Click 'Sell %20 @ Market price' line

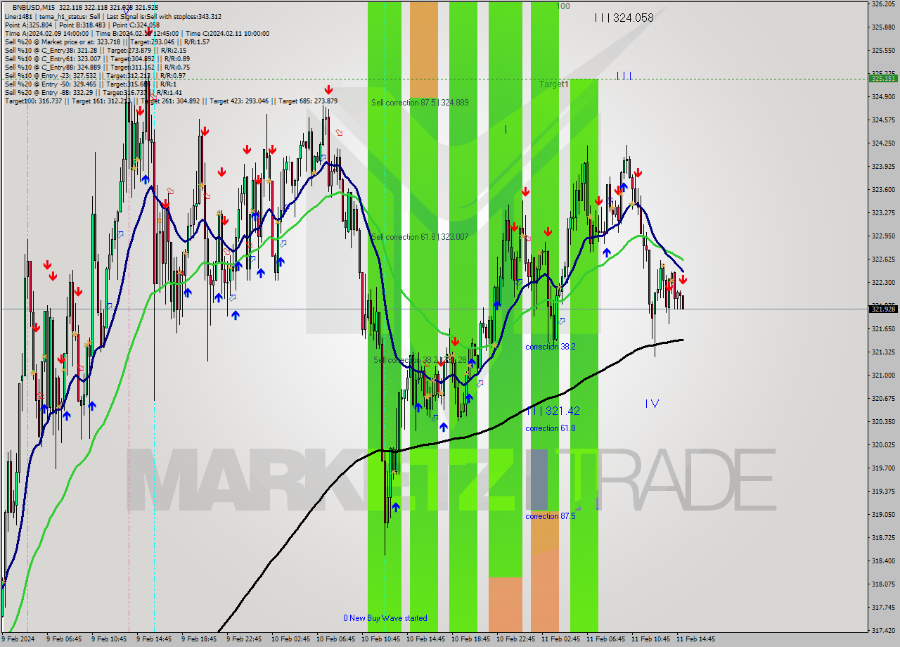(x=107, y=41)
